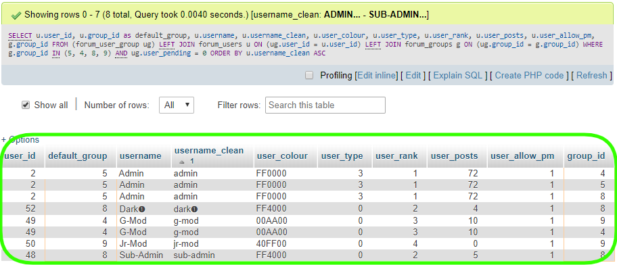Click the 40FF00 user_colour cell
Screen dimensions: 617x265
tap(285, 244)
